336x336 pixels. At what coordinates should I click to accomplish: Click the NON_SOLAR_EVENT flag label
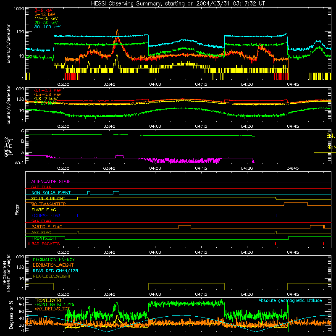(51, 193)
